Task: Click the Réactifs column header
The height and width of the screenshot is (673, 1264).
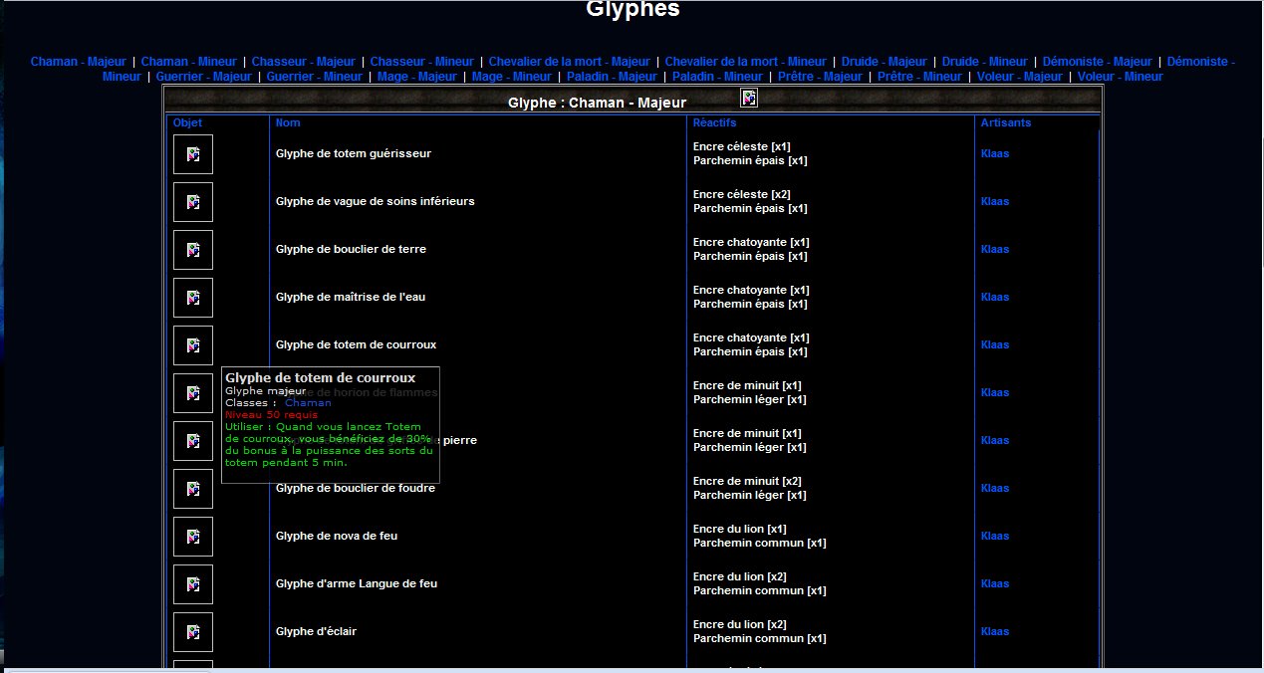Action: (714, 123)
